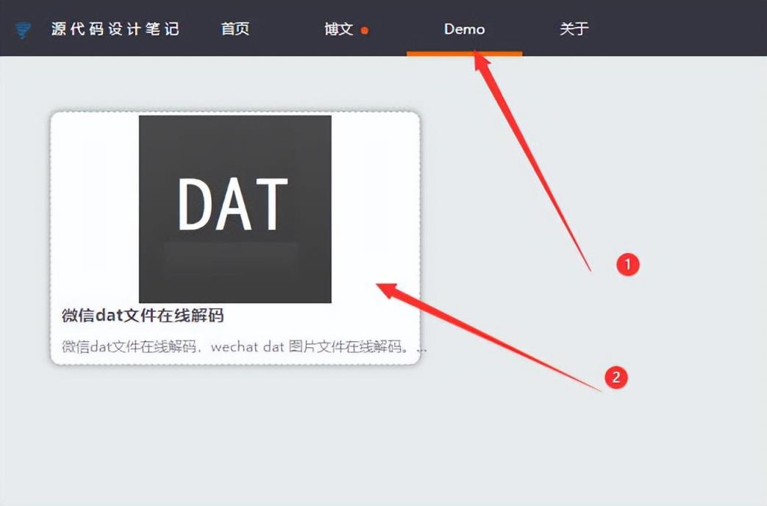Click the red circle numbered 1

[627, 265]
